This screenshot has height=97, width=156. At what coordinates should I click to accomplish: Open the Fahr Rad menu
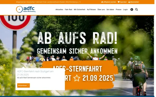(68, 10)
